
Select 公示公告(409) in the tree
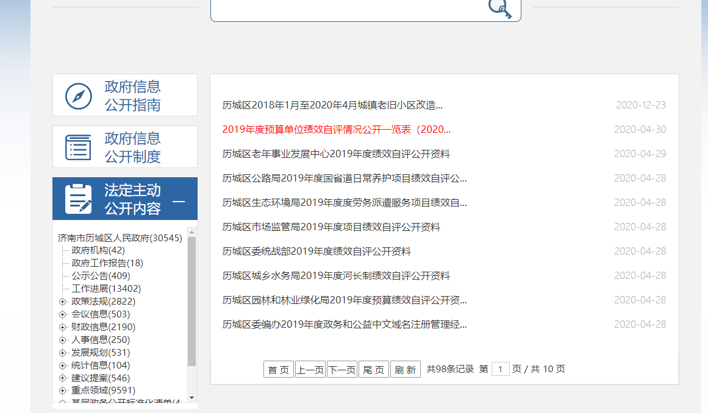pos(101,275)
